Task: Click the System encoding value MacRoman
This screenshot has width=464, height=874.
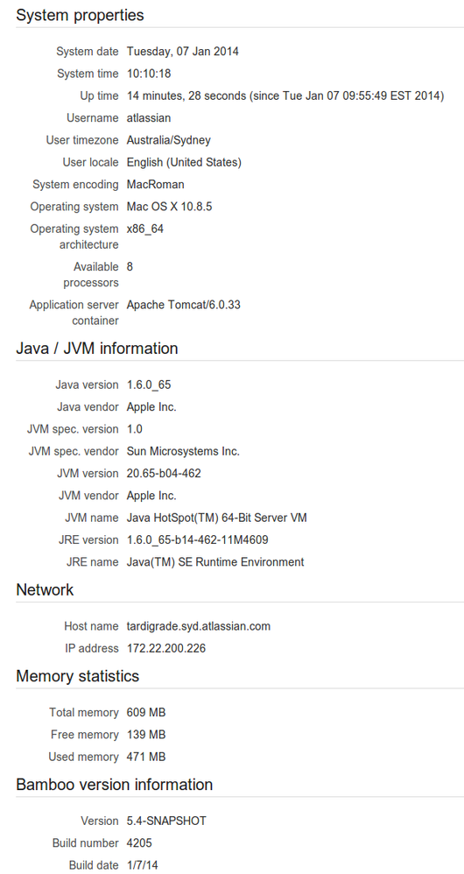Action: 156,184
